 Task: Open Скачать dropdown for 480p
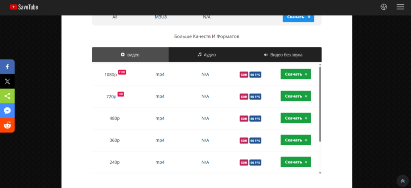pyautogui.click(x=295, y=118)
